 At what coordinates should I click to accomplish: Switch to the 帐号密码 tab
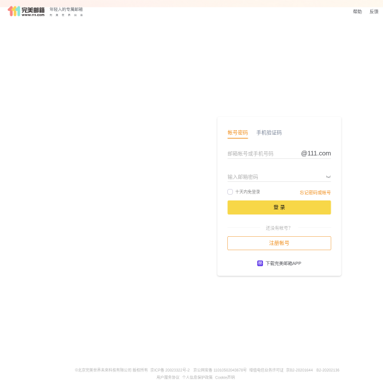[x=237, y=133]
